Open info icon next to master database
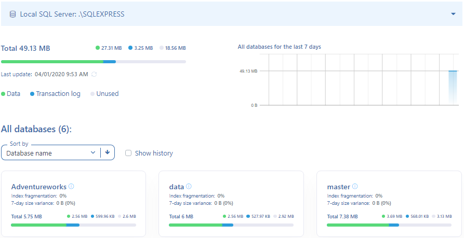This screenshot has width=464, height=238. (355, 186)
